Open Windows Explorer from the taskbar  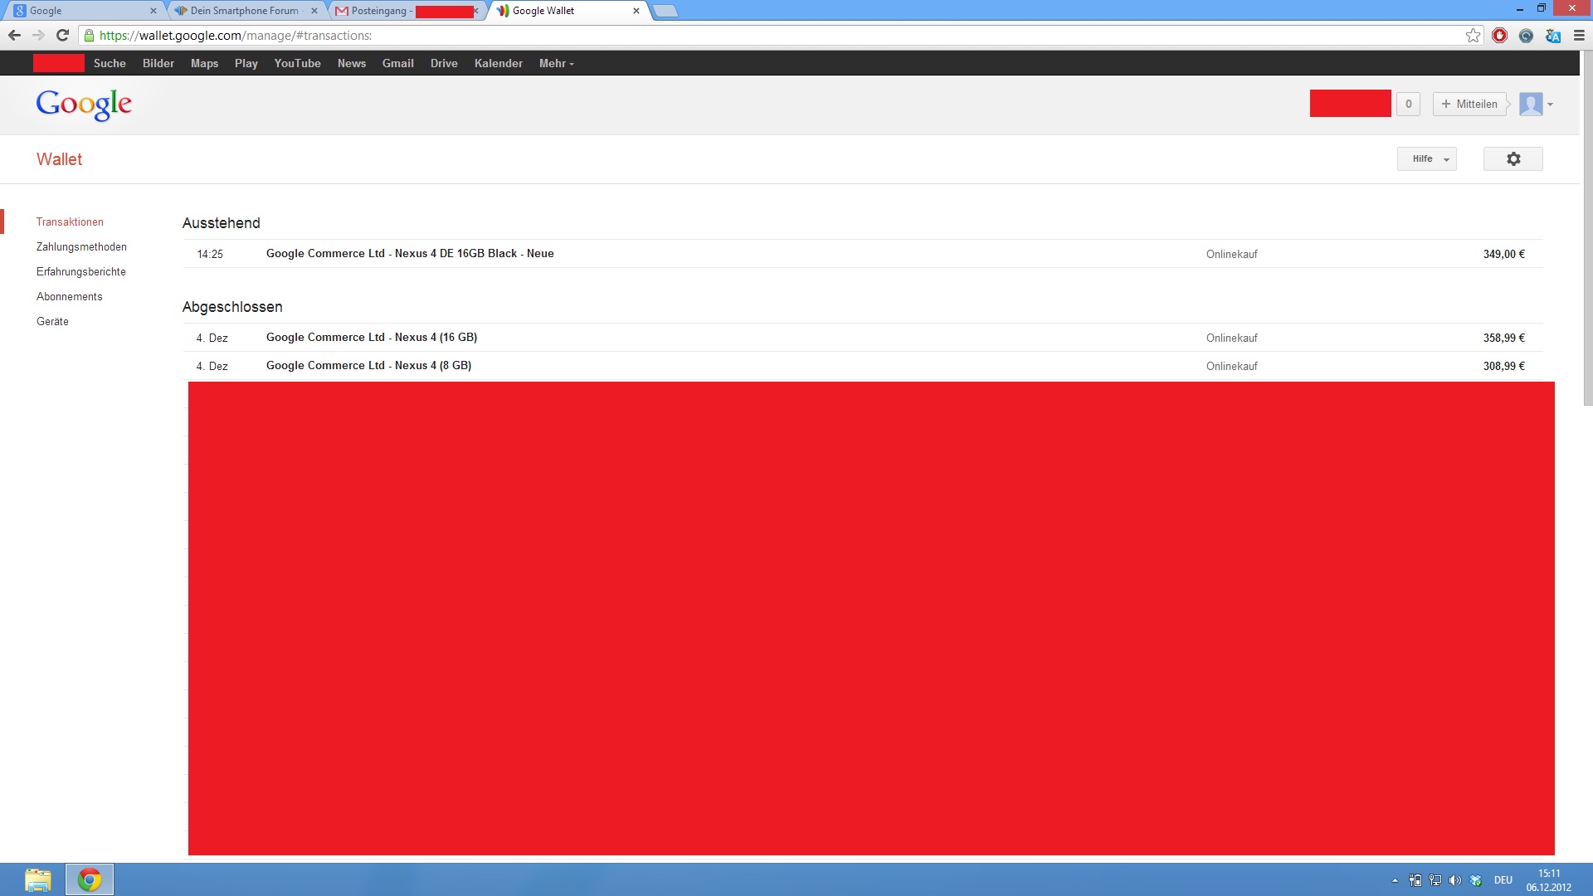pos(38,879)
